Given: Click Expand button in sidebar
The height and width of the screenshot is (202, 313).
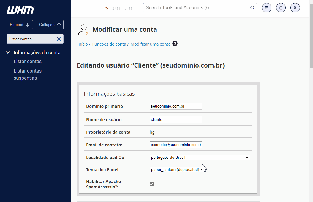Looking at the screenshot, I should (20, 25).
